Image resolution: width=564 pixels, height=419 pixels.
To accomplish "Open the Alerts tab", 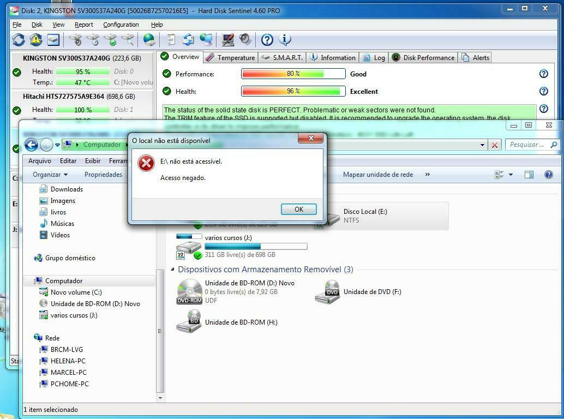I will [475, 57].
